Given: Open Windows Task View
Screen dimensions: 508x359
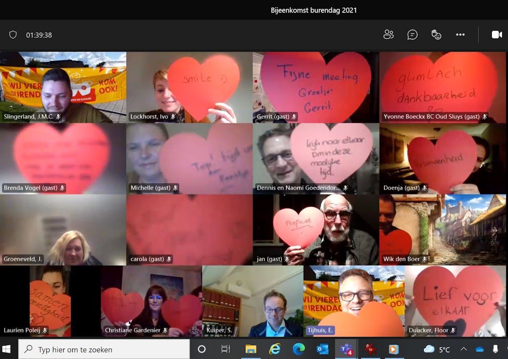Looking at the screenshot, I should point(225,349).
